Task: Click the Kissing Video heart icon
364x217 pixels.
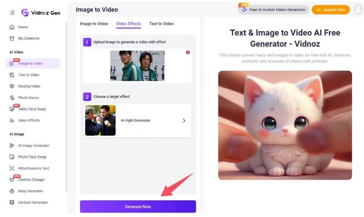Action: coord(12,86)
